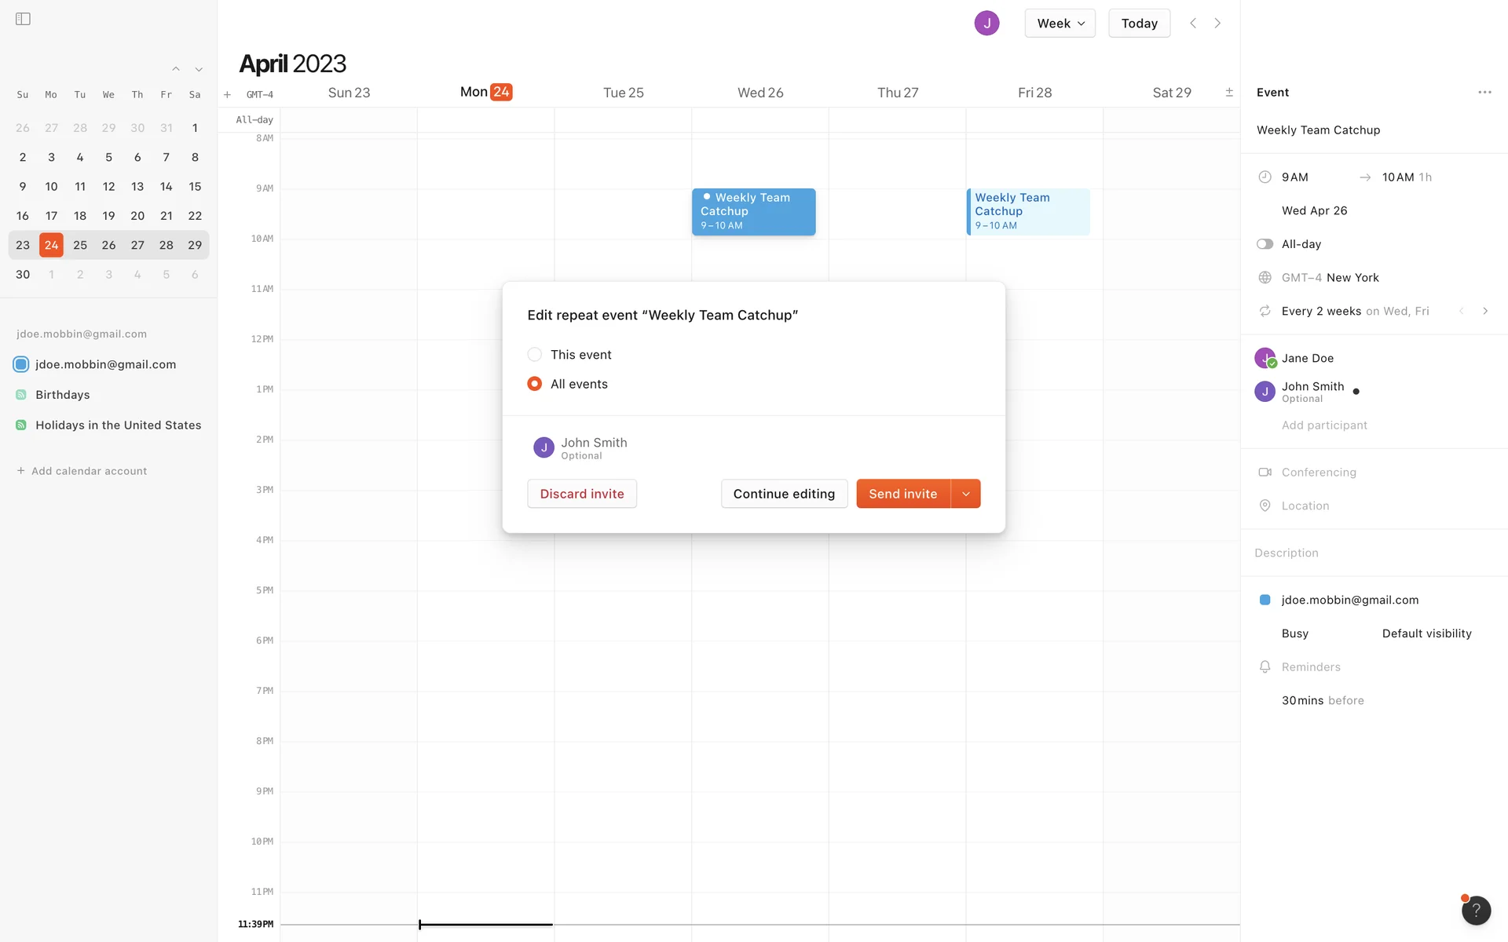Click the Conferencing video camera icon

coord(1265,473)
